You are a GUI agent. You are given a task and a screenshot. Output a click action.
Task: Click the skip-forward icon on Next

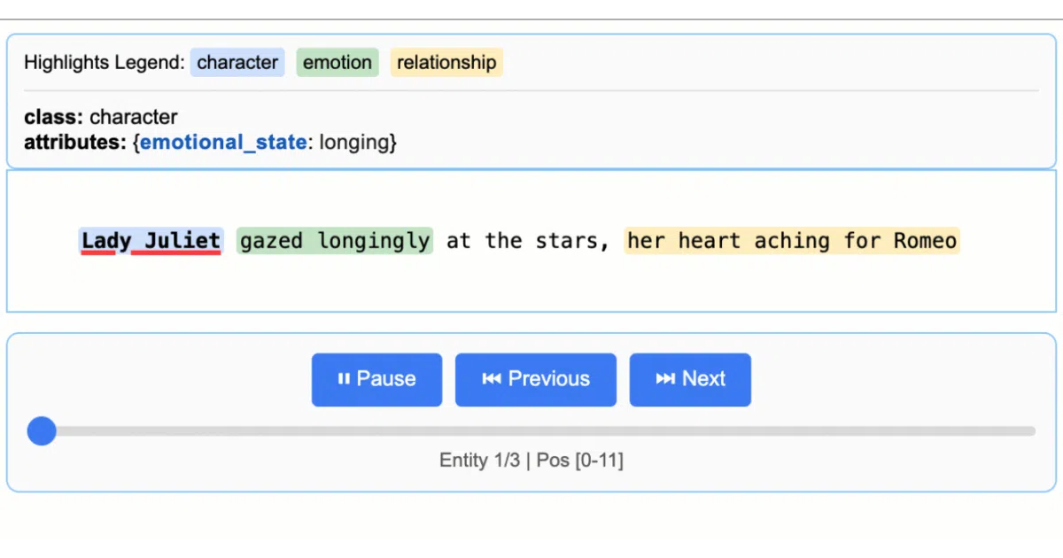tap(665, 379)
